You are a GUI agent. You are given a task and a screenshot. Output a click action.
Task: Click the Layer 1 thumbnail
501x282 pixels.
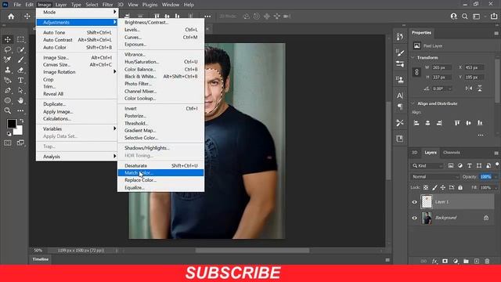click(427, 202)
